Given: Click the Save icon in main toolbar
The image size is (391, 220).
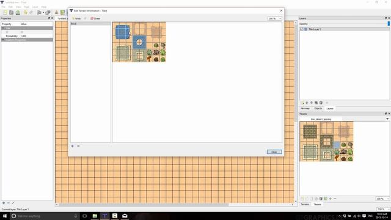Looking at the screenshot, I should tap(18, 12).
